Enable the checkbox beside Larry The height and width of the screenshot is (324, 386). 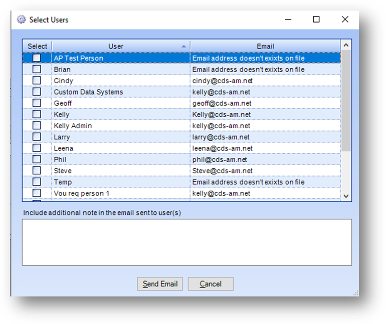click(37, 137)
